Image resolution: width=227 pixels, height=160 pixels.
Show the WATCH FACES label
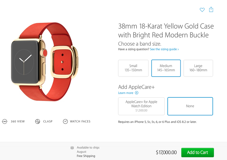(x=80, y=121)
